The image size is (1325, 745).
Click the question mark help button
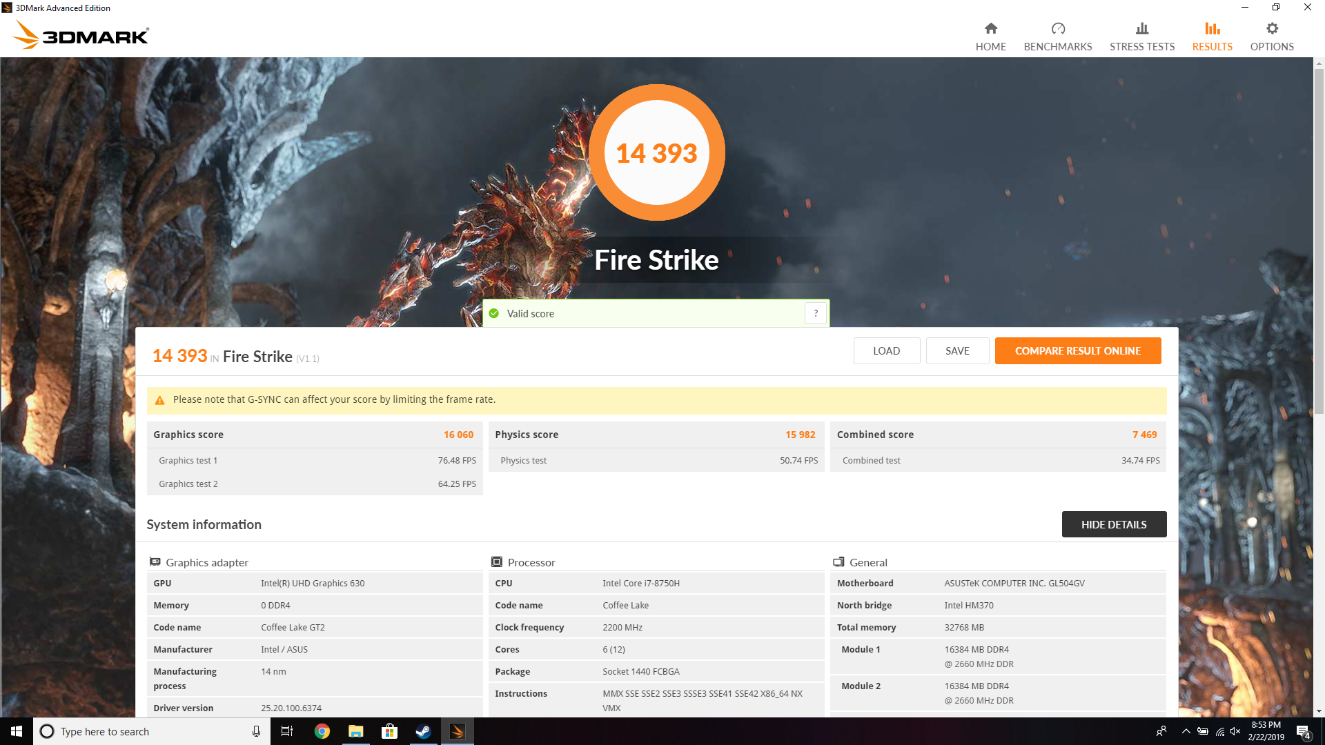click(x=816, y=313)
